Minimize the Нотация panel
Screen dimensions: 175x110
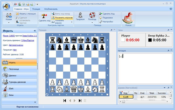[x=171, y=50]
